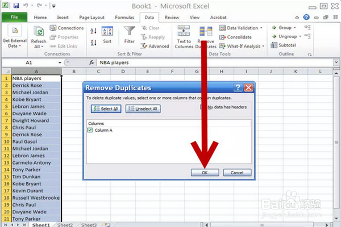The height and width of the screenshot is (227, 341).
Task: Minimize the ribbon with caret icon
Action: click(297, 18)
